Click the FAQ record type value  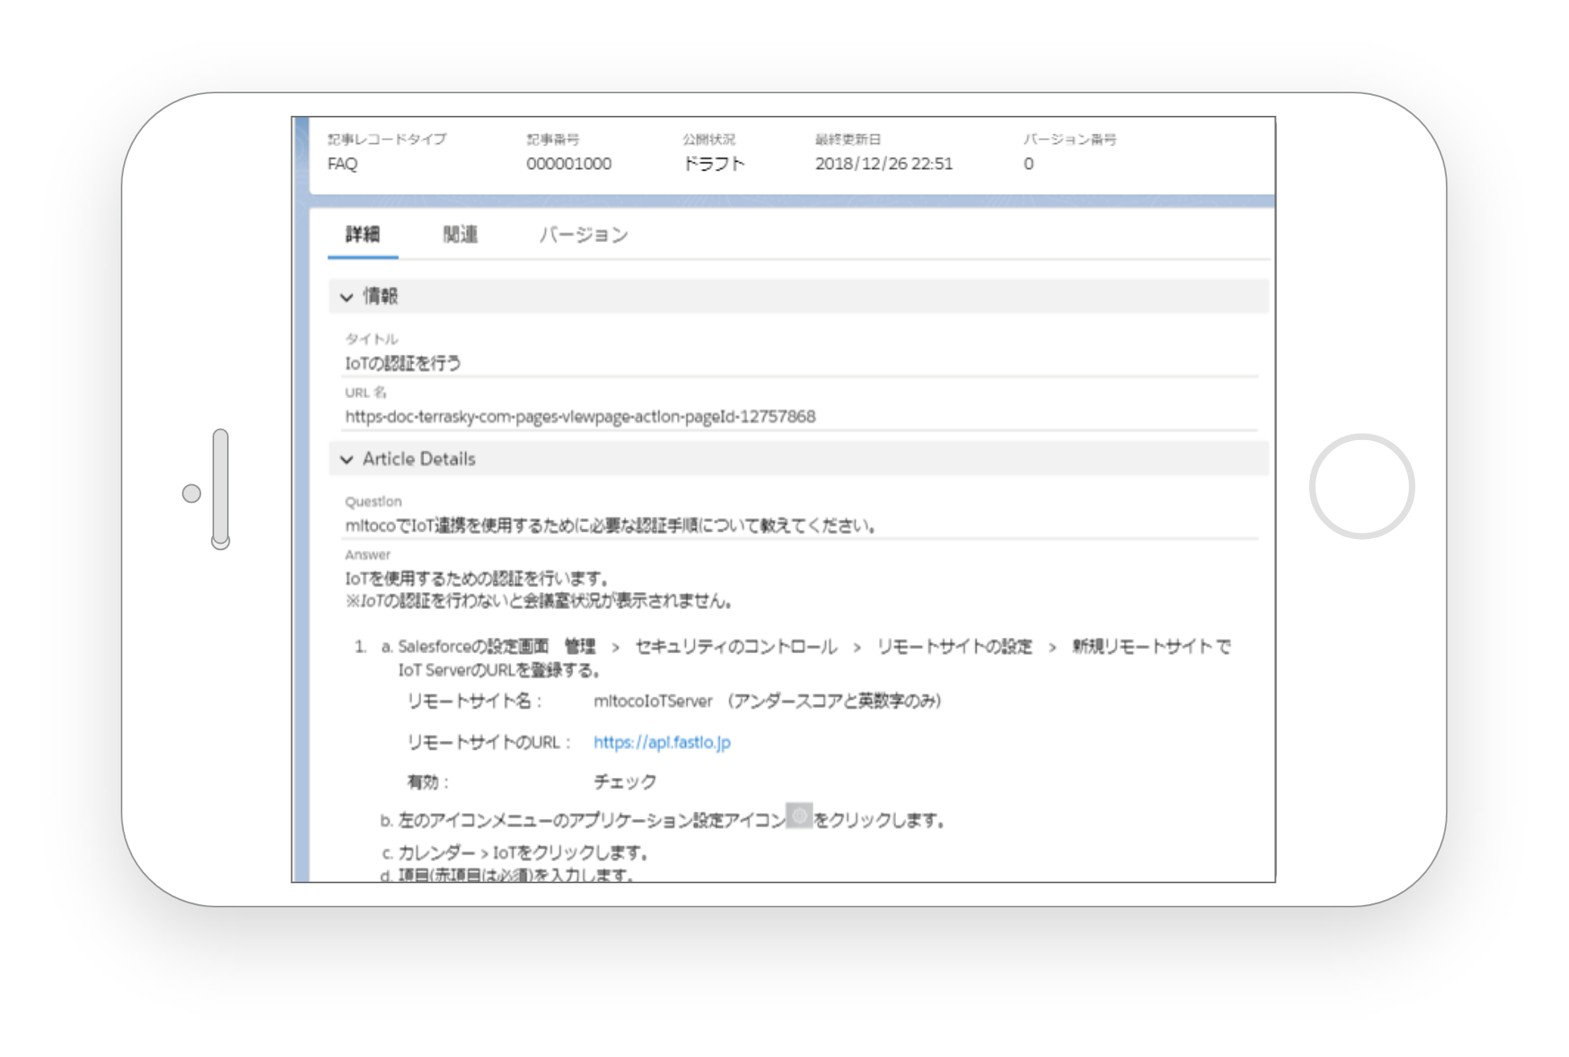[342, 164]
